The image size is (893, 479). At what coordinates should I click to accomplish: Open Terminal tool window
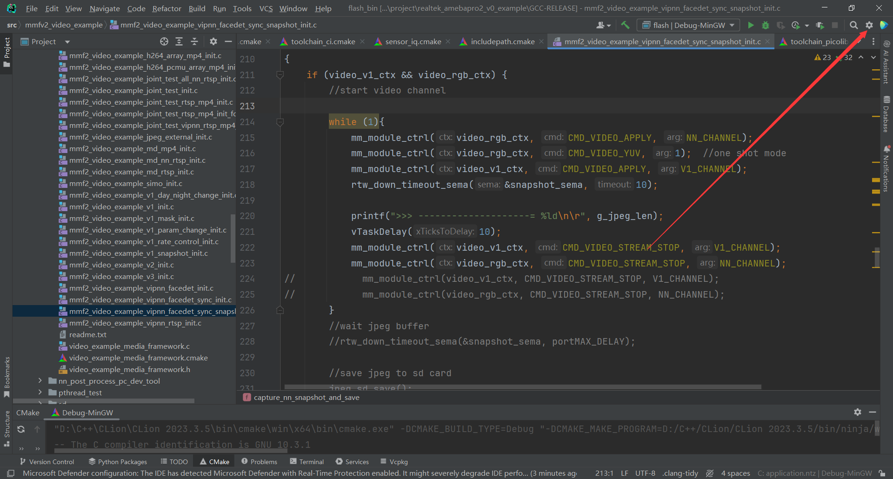307,461
